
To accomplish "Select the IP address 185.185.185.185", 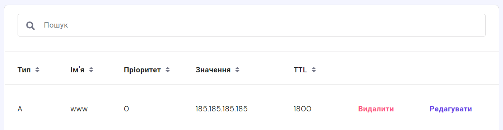I will [222, 109].
